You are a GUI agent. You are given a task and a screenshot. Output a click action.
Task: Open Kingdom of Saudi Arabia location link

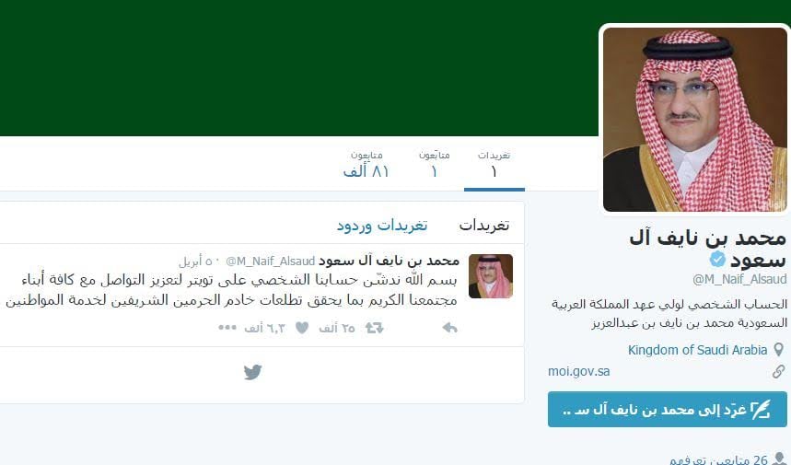coord(697,350)
